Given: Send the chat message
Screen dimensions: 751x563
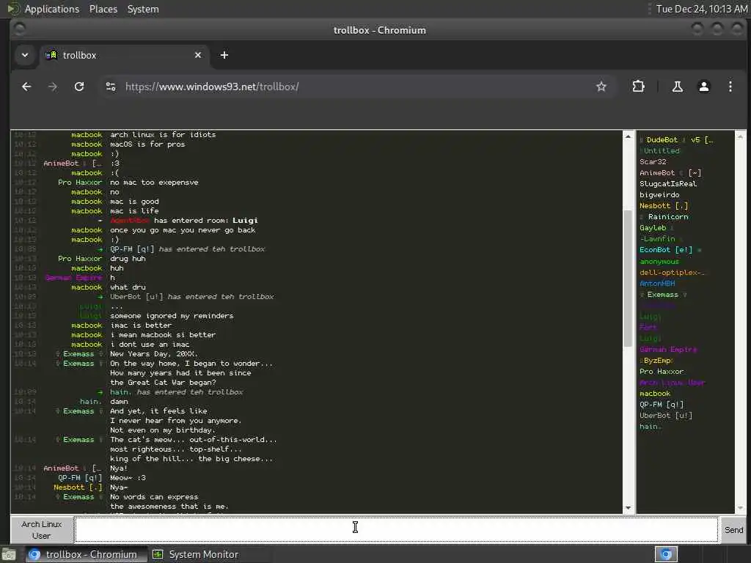Looking at the screenshot, I should 733,529.
